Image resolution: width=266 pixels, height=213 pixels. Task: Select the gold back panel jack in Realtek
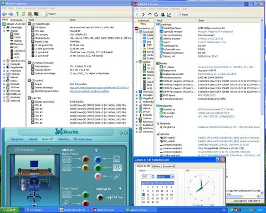point(85,168)
